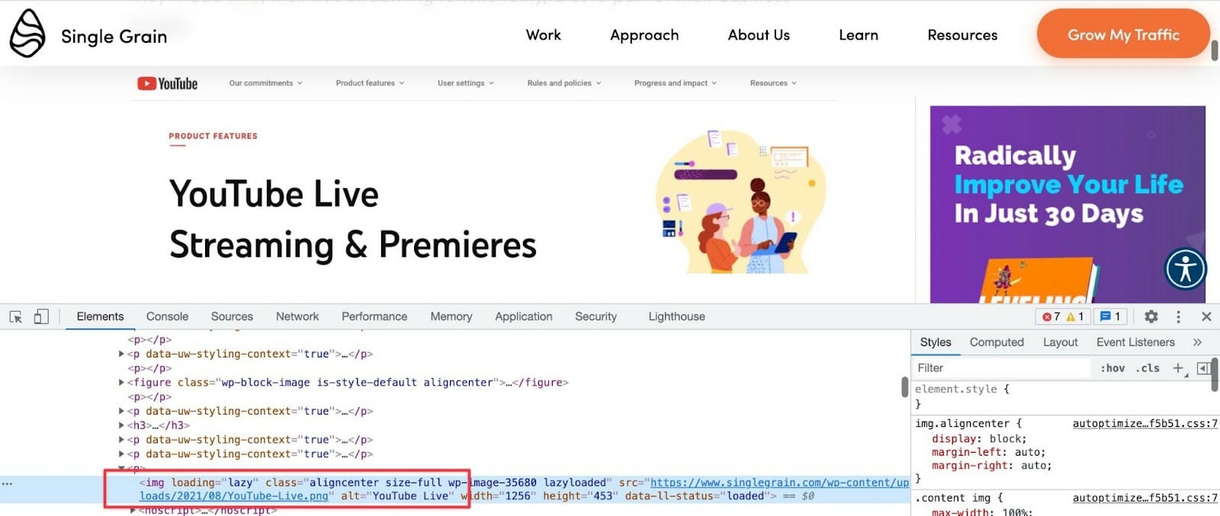The width and height of the screenshot is (1220, 516).
Task: Click the accessibility widget icon
Action: pos(1185,269)
